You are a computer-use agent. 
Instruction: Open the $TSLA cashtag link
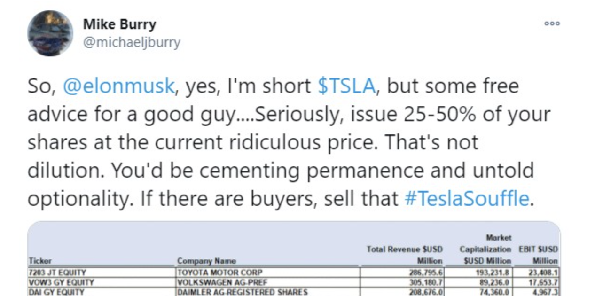coord(346,86)
